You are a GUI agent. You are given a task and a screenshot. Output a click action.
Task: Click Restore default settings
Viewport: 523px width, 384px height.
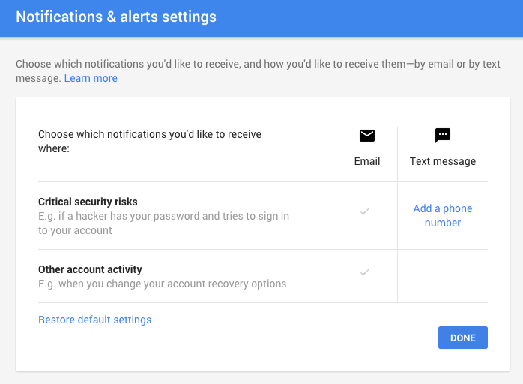[94, 319]
